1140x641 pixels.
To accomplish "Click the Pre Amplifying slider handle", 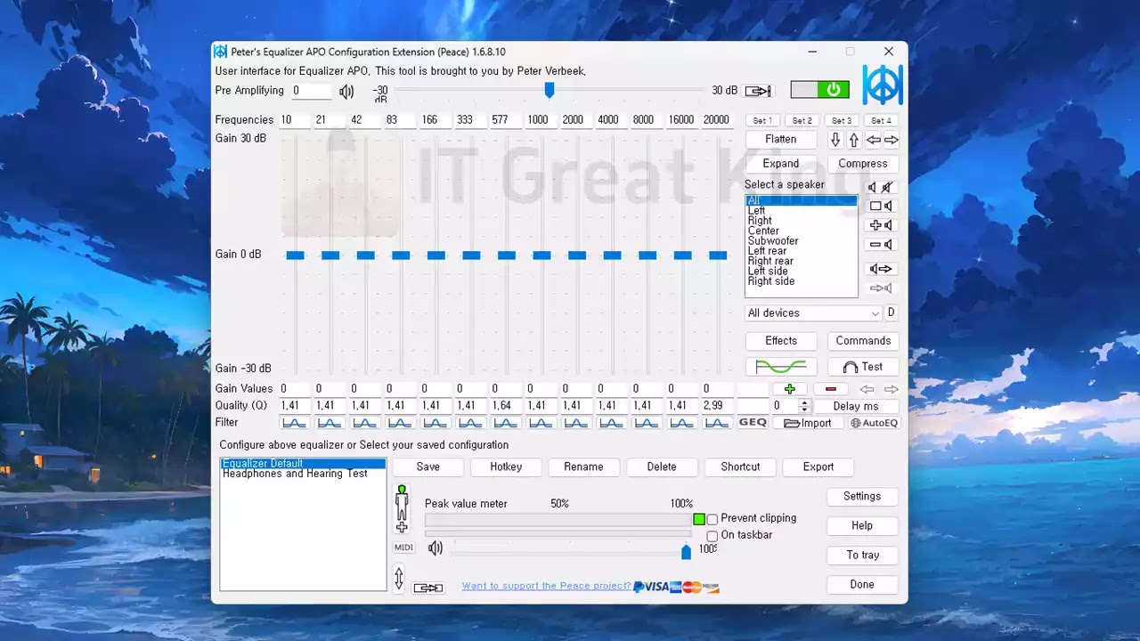I will (550, 90).
